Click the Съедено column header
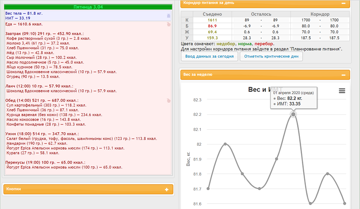The width and height of the screenshot is (360, 209). [x=212, y=14]
